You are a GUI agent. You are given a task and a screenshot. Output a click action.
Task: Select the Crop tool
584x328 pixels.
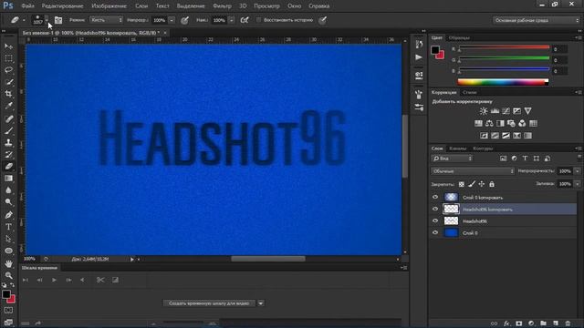coord(8,94)
